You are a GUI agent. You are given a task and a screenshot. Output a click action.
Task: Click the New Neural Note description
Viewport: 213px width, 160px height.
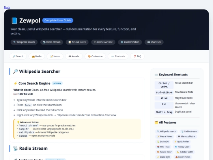(184, 92)
